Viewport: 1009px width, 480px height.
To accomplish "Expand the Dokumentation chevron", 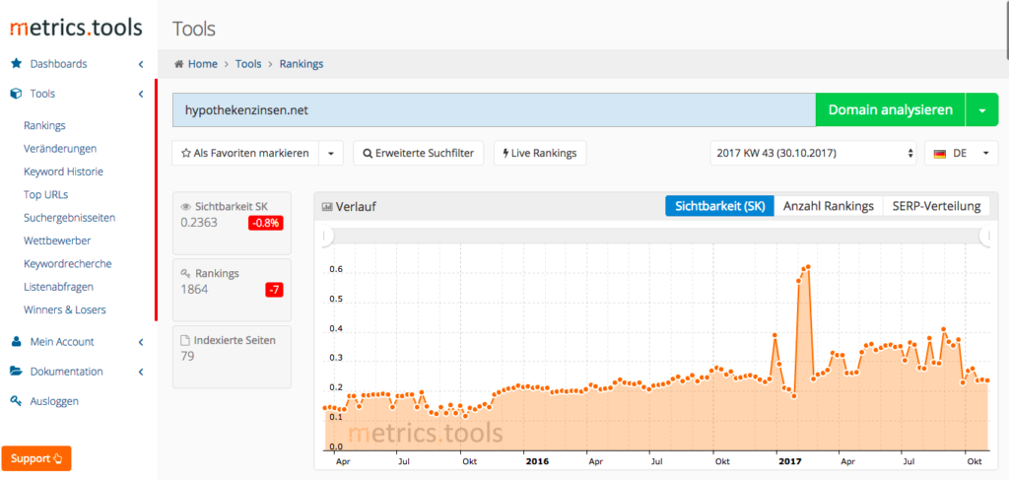I will click(x=140, y=372).
